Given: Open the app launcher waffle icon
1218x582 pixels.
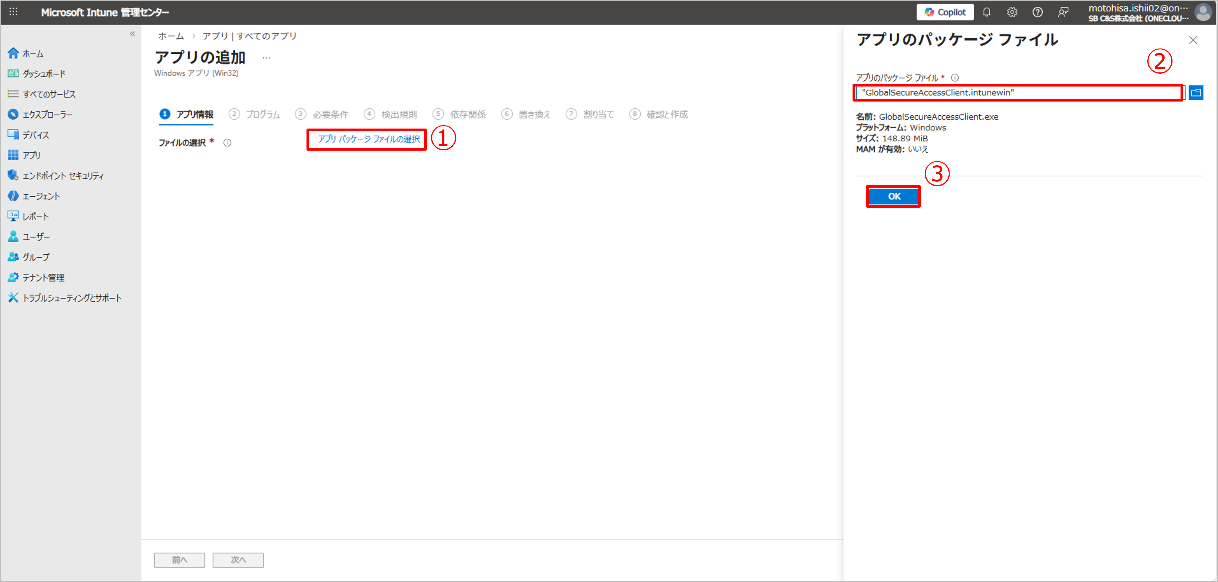Looking at the screenshot, I should (x=13, y=12).
